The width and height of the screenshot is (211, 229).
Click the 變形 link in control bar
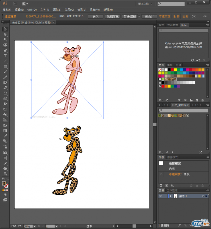pyautogui.click(x=185, y=17)
